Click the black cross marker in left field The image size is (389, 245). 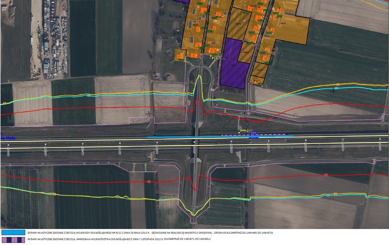(x=149, y=113)
